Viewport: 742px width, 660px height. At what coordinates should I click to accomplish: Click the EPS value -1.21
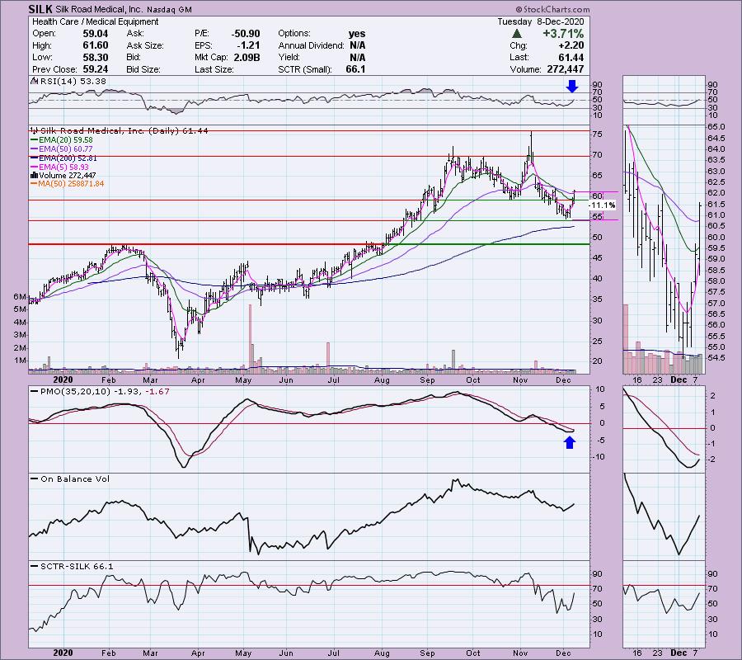[x=248, y=45]
